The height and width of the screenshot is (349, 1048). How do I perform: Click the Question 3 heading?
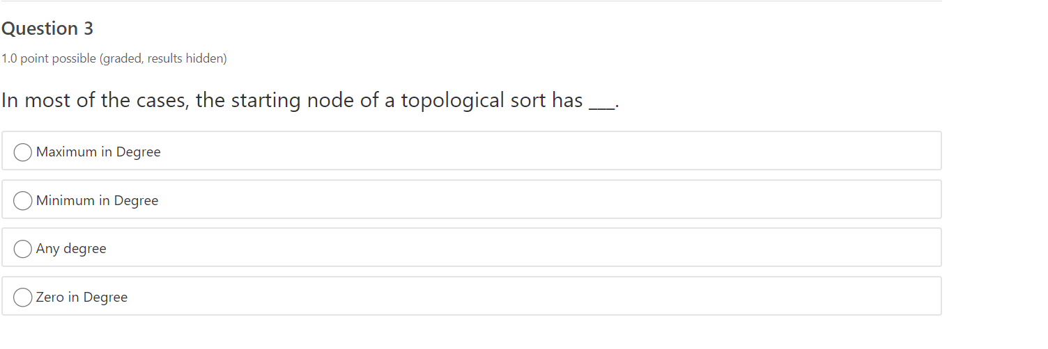[47, 29]
